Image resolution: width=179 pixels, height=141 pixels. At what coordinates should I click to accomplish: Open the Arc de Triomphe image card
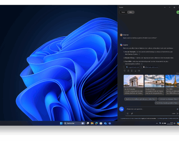pos(134,85)
